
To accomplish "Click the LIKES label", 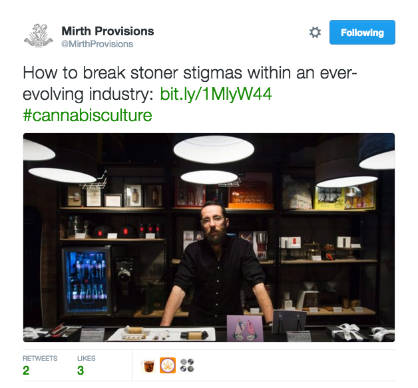I will pyautogui.click(x=86, y=359).
